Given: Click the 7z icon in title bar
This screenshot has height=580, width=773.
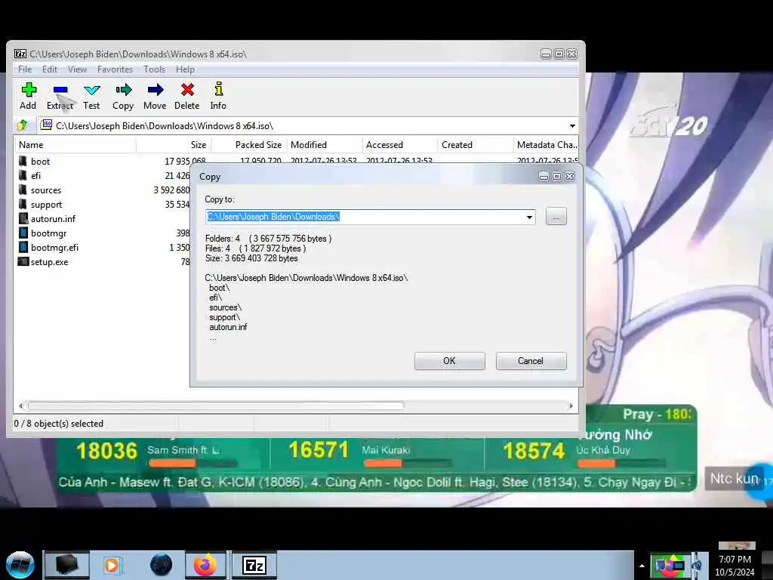Looking at the screenshot, I should pyautogui.click(x=20, y=54).
